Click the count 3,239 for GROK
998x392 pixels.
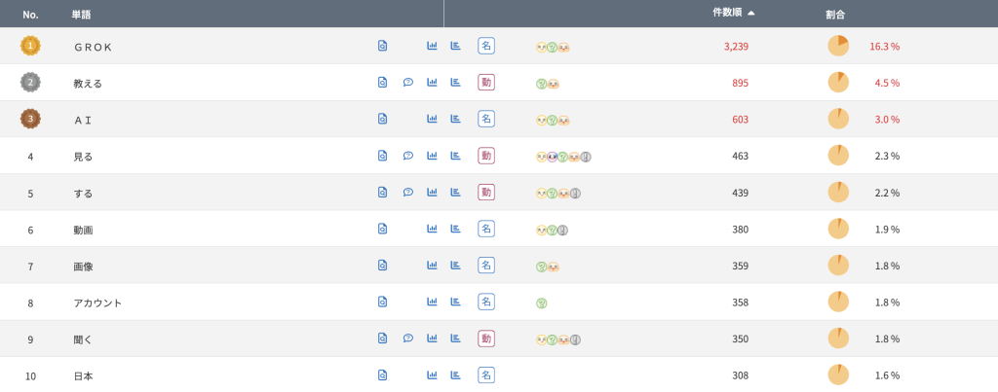point(736,46)
